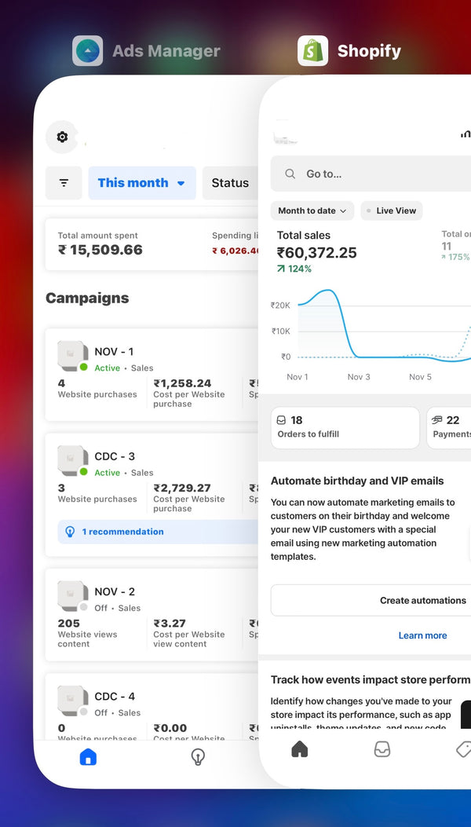Tap the Ads Manager app icon
The width and height of the screenshot is (471, 827).
point(87,51)
